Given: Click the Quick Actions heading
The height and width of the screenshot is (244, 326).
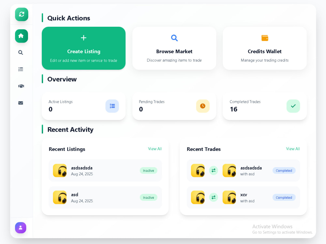Looking at the screenshot, I should 68,18.
